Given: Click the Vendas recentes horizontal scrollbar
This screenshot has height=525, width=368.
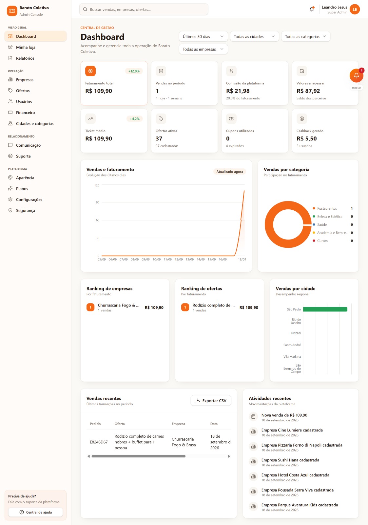Looking at the screenshot, I should (139, 456).
